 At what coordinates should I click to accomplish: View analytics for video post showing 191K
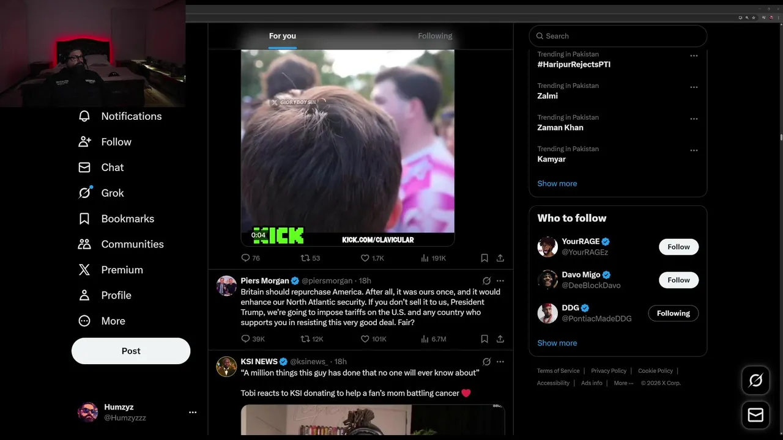coord(433,258)
